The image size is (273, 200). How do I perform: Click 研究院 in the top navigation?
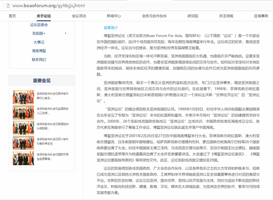193,16
